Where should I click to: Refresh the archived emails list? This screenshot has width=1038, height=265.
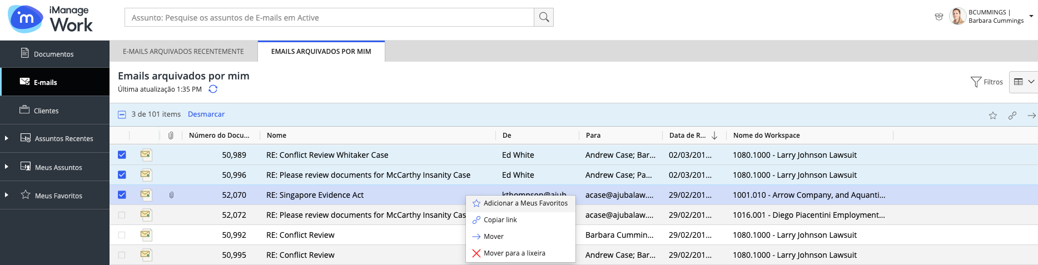click(x=213, y=89)
